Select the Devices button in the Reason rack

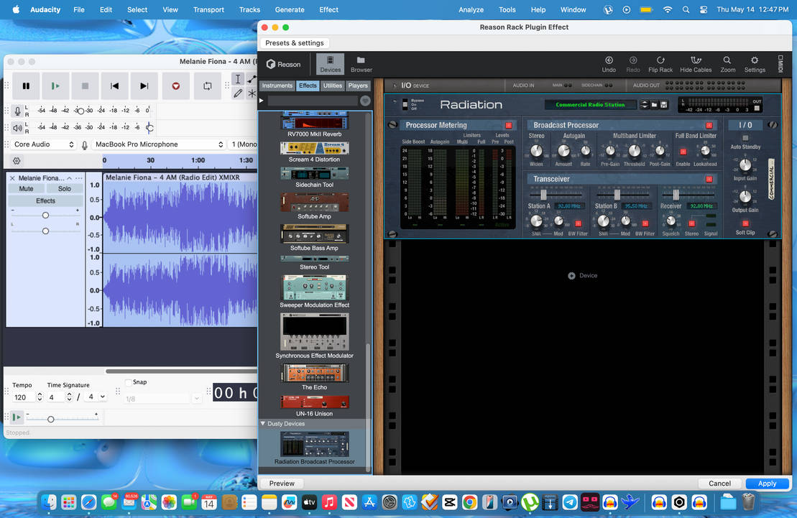click(x=331, y=64)
